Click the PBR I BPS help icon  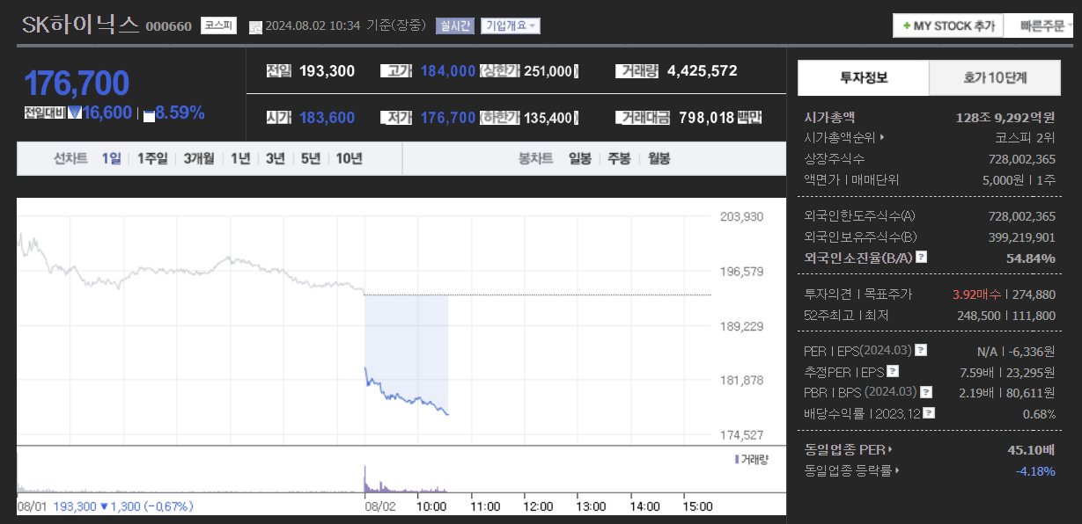925,391
